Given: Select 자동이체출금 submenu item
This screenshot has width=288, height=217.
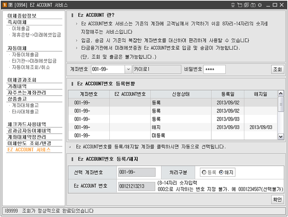Looking at the screenshot, I should (x=25, y=55).
